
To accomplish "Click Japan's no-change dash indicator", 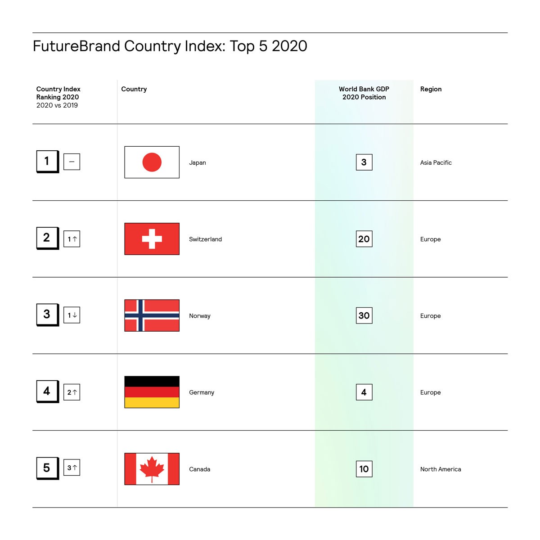I will [x=72, y=162].
